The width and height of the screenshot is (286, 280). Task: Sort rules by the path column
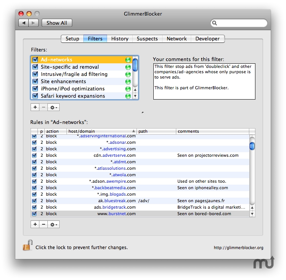tap(156, 131)
